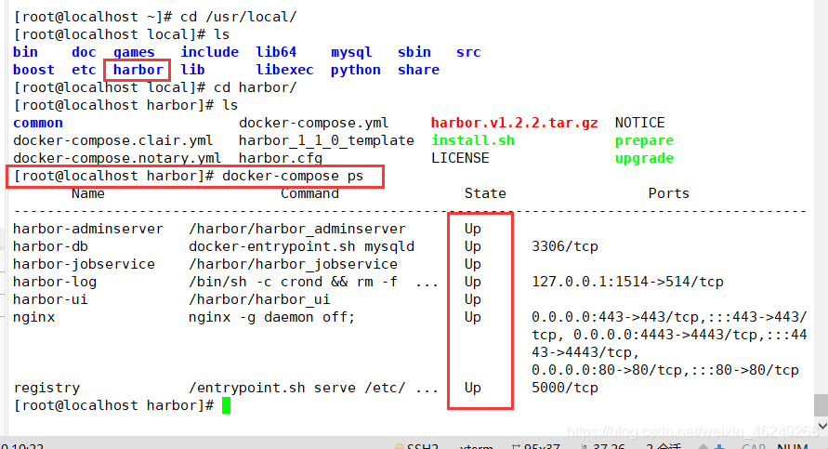Click the 'docker-entrypoint.sh mysqld' command text

(x=301, y=246)
